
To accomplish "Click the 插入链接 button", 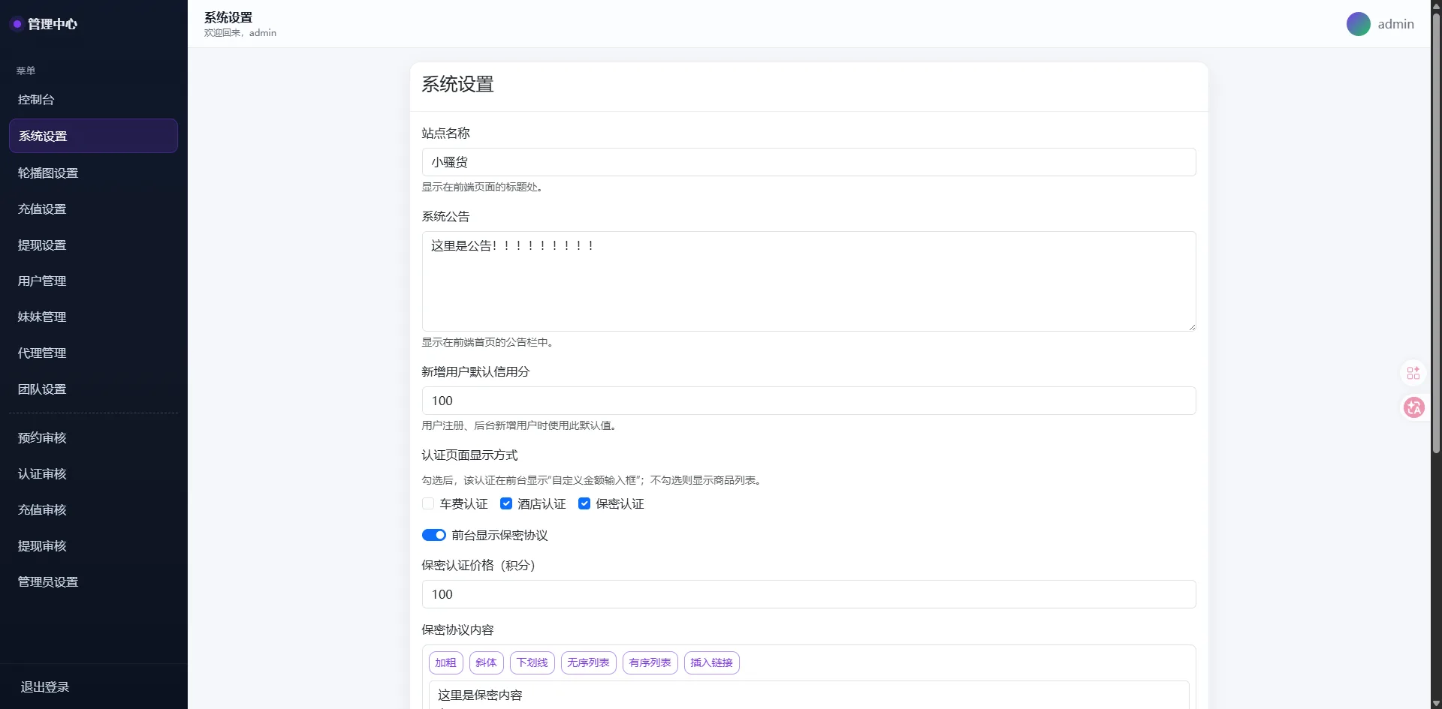I will coord(711,662).
